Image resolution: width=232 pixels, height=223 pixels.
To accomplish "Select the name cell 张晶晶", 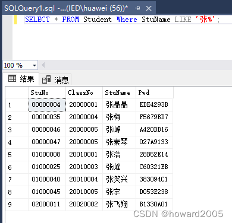I will (x=119, y=105).
